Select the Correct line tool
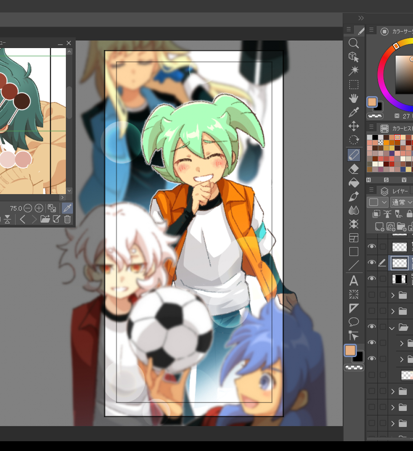The width and height of the screenshot is (413, 451). (353, 336)
